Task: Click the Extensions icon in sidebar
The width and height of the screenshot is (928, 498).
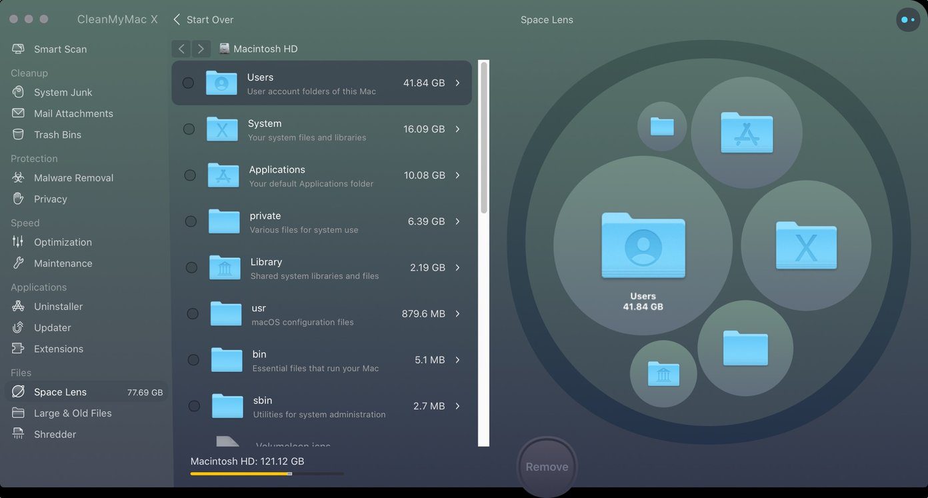Action: [19, 349]
